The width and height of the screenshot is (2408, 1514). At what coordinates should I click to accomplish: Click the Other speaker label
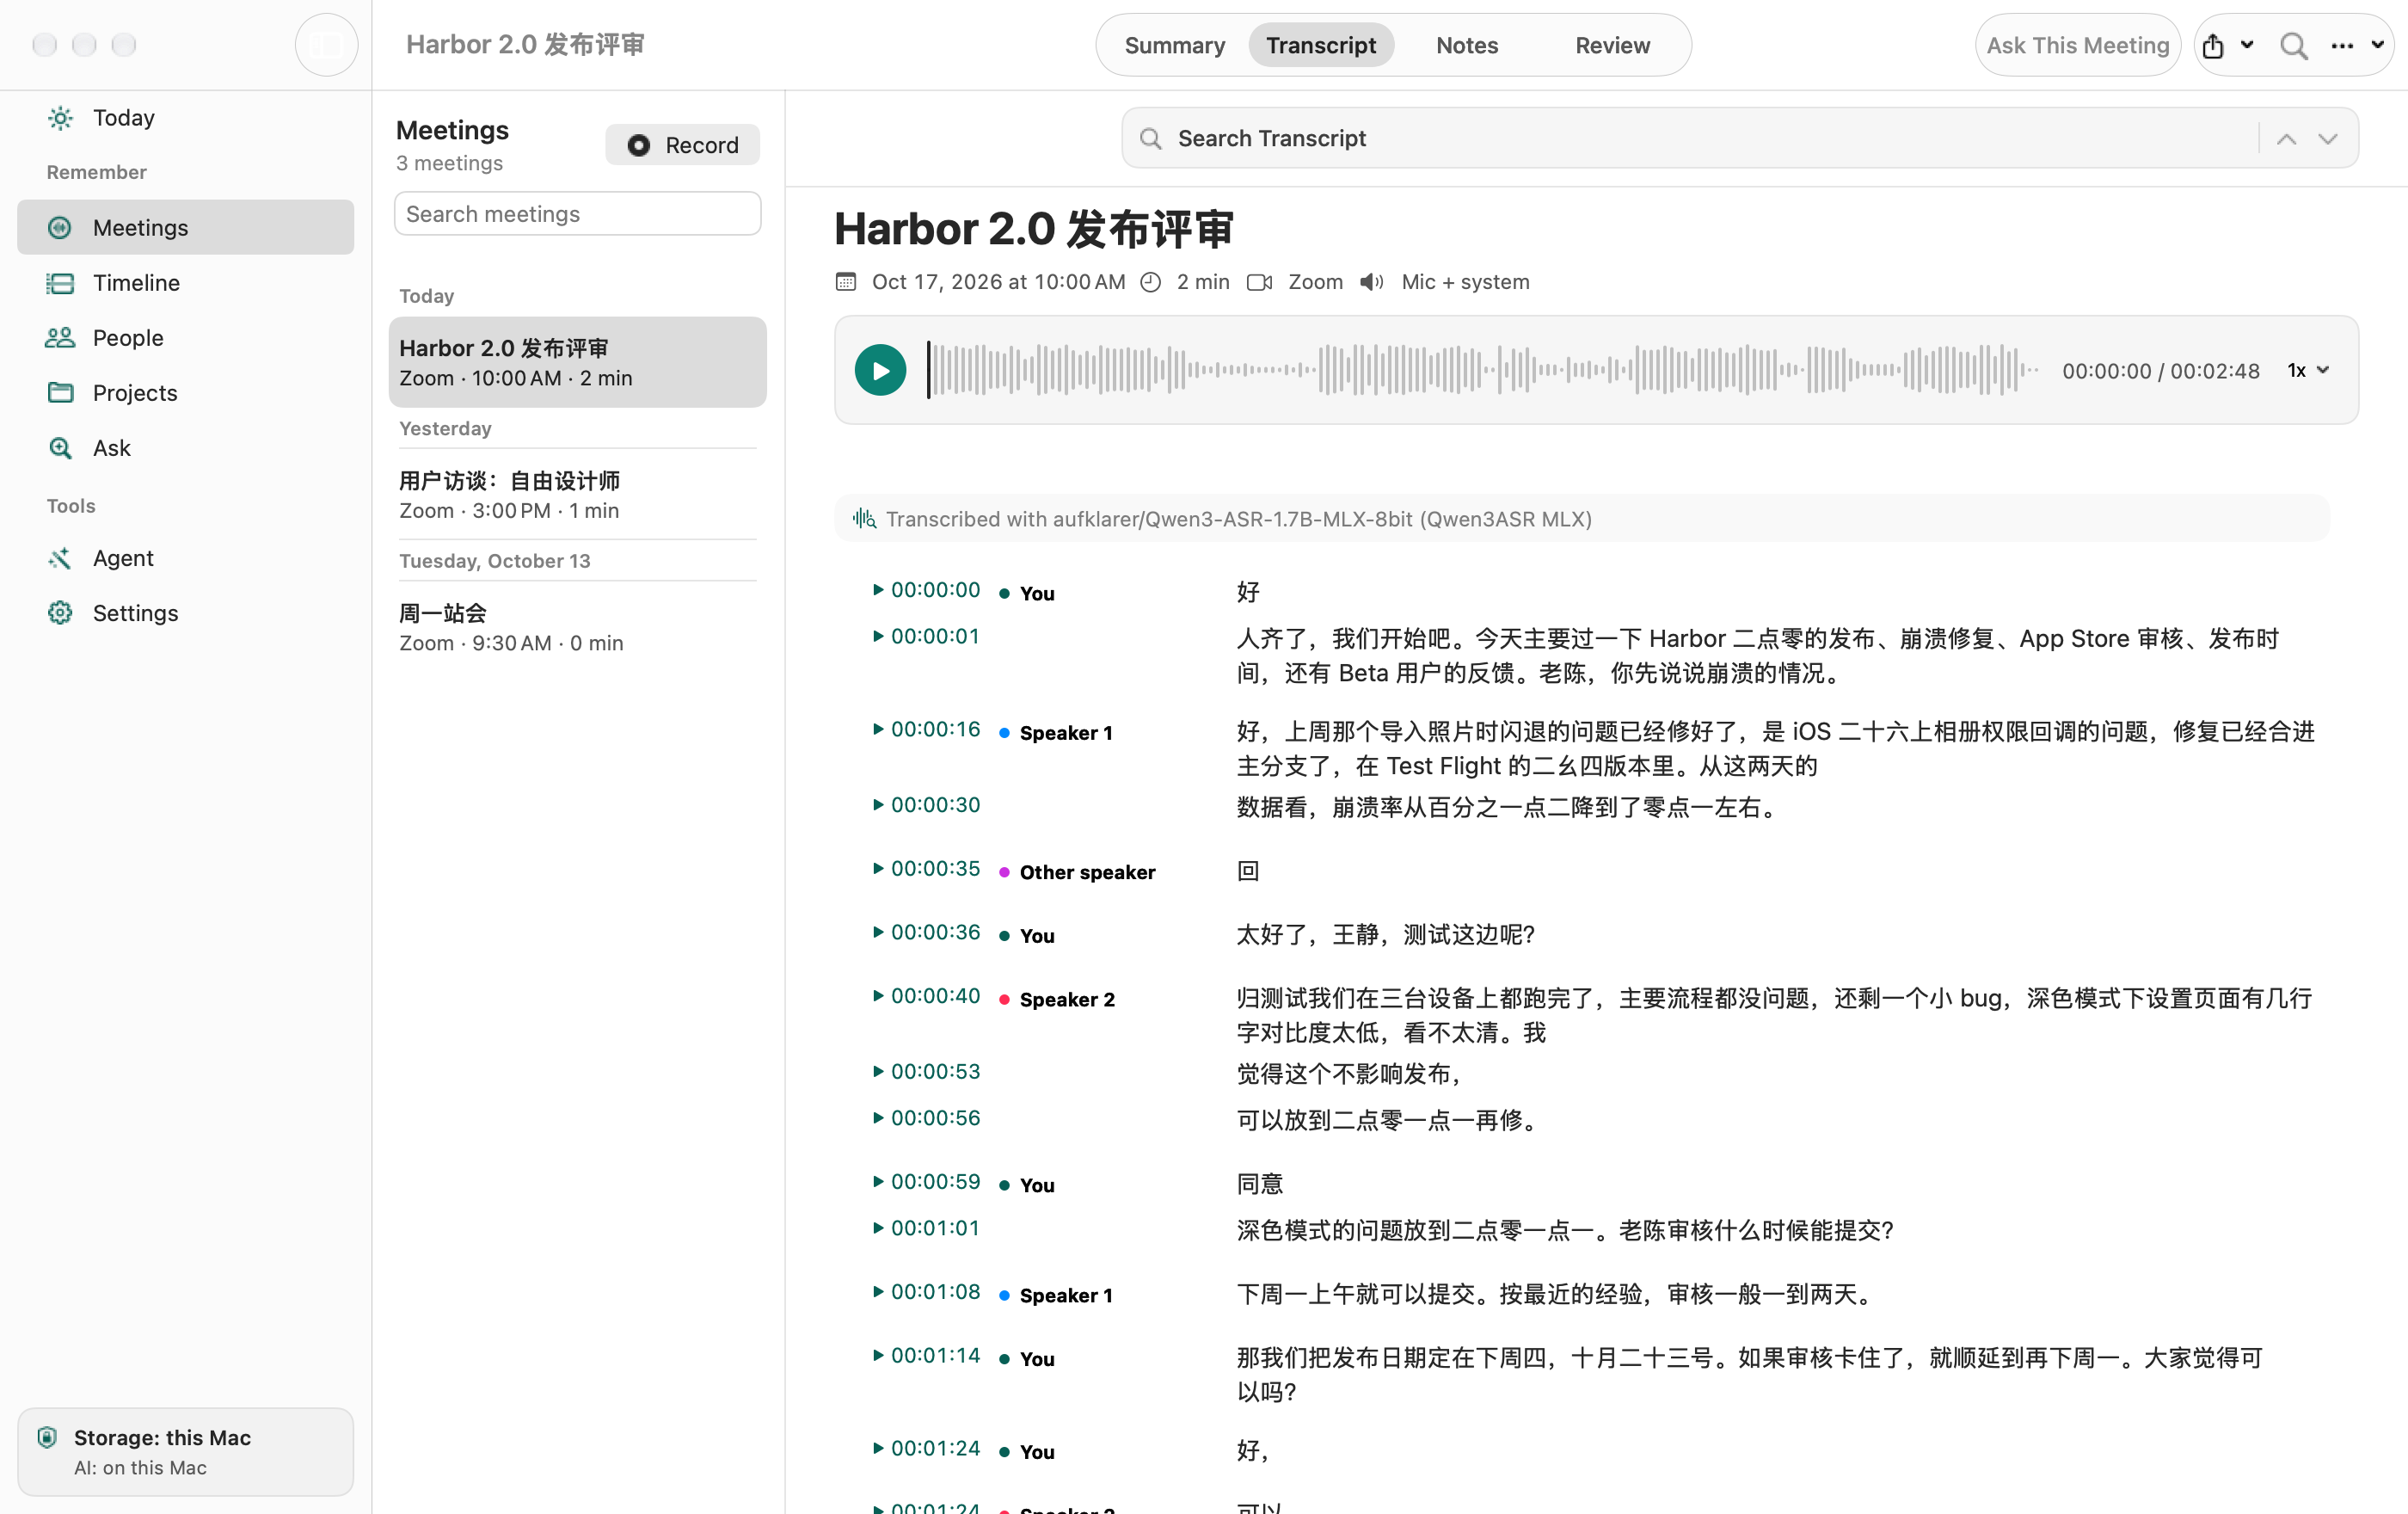1087,872
